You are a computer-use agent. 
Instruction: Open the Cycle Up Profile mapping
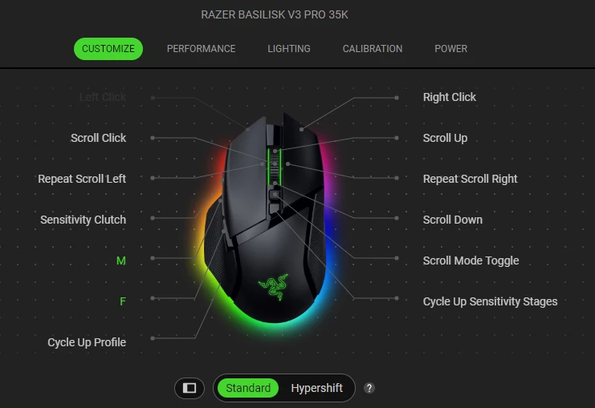tap(87, 342)
